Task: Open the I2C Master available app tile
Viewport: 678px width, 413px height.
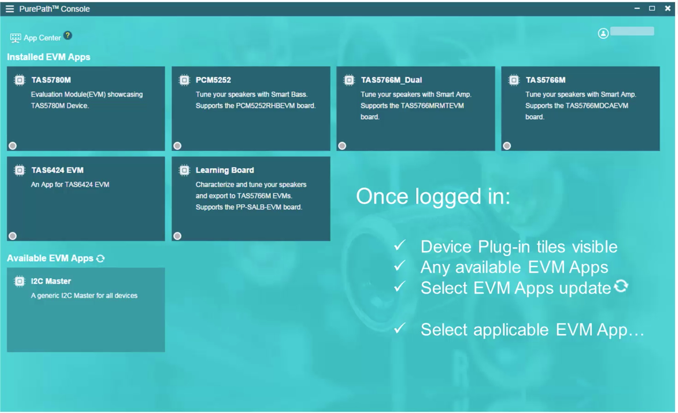Action: point(86,310)
